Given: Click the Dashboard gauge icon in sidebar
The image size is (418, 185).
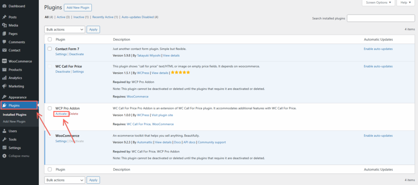Looking at the screenshot, I should click(x=4, y=6).
